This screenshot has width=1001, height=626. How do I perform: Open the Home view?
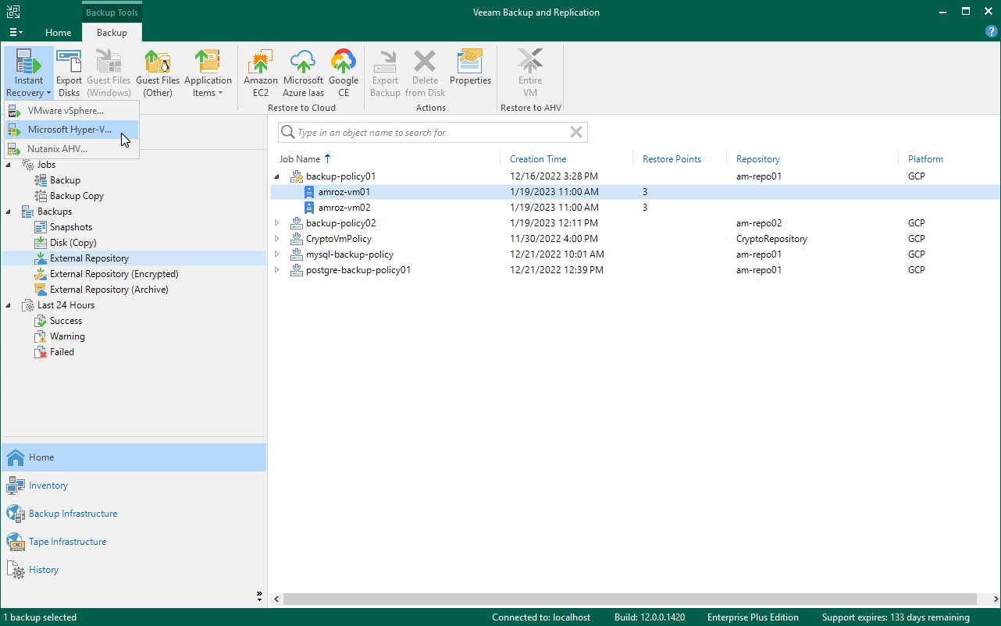coord(134,457)
